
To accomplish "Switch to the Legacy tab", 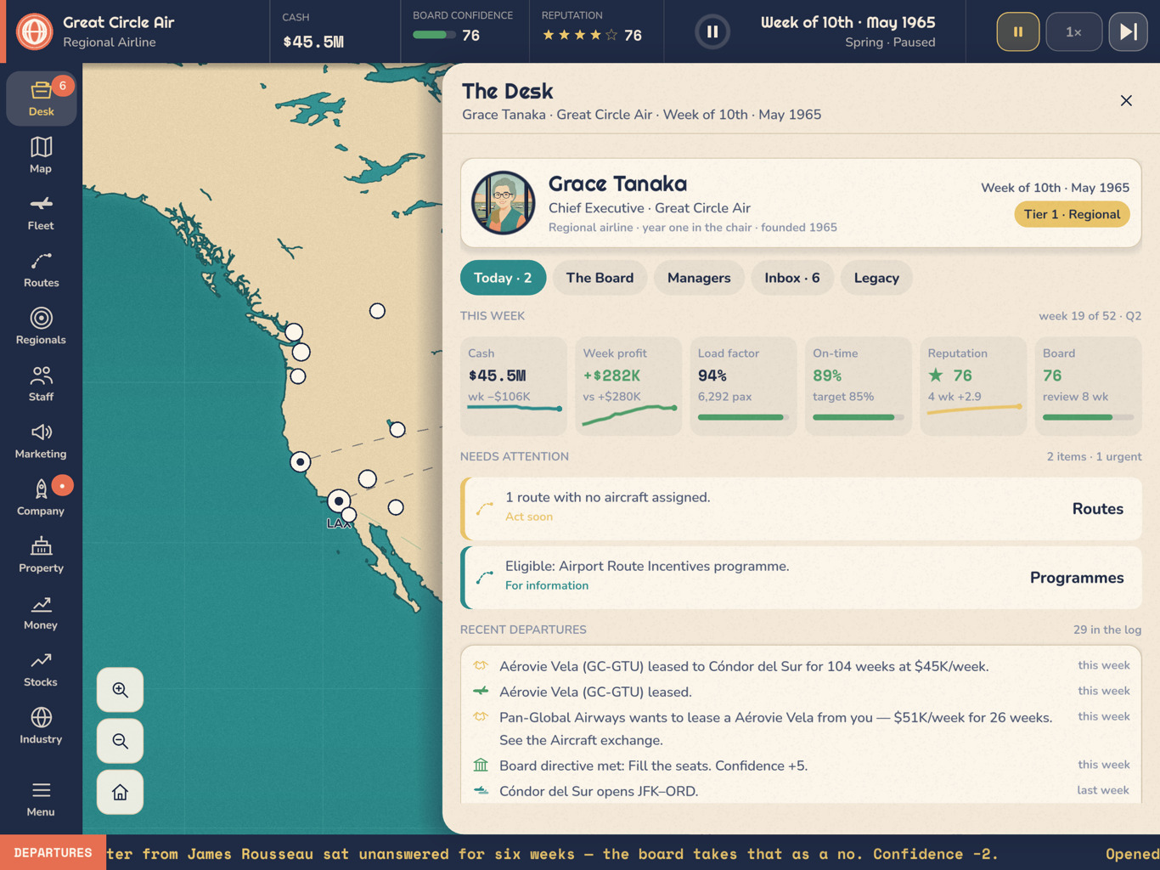I will point(876,278).
